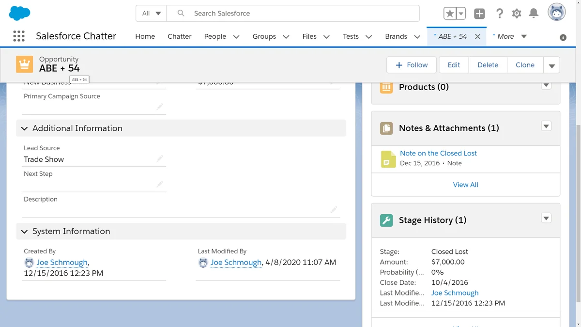
Task: Click the Stage History (1) heading
Action: pos(432,220)
